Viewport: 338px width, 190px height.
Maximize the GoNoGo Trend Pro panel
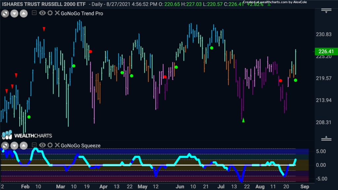click(x=5, y=14)
